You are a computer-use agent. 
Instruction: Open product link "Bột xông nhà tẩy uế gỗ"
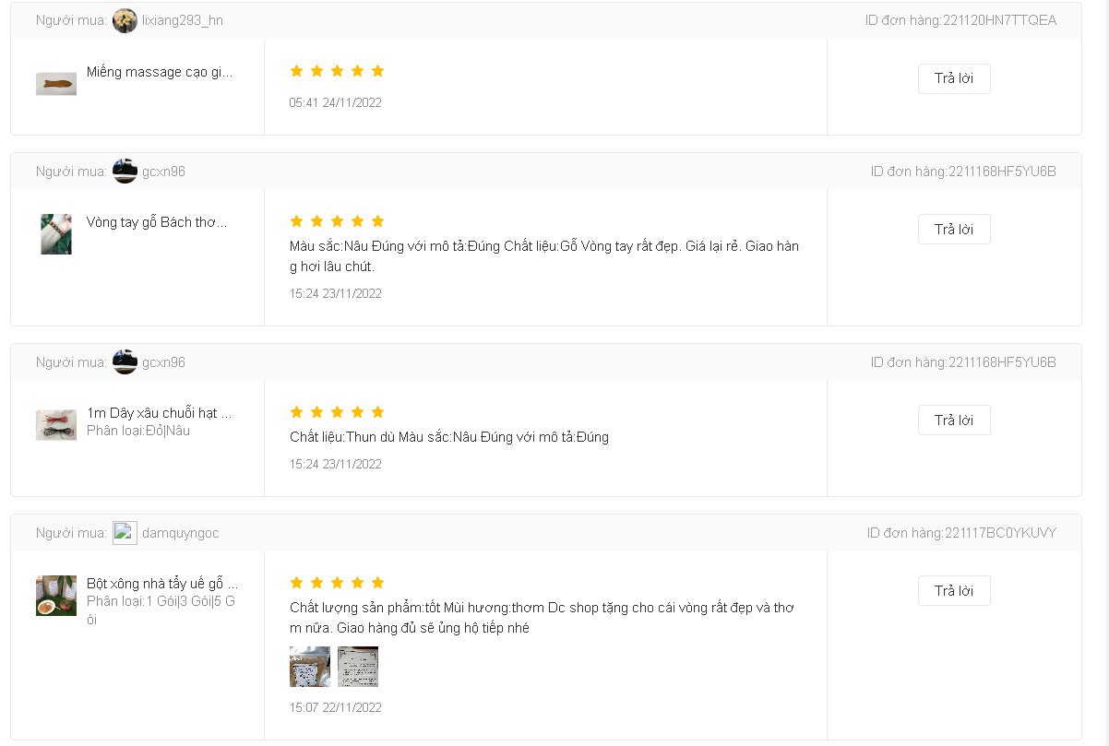162,583
